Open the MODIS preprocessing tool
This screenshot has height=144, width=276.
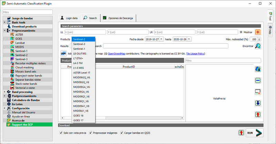20,47
